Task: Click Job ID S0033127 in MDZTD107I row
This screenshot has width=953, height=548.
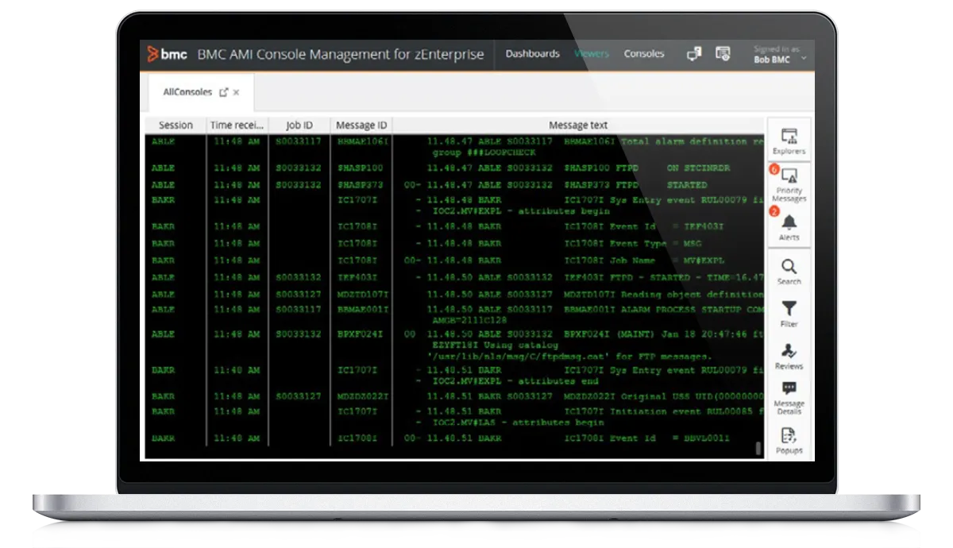Action: pyautogui.click(x=299, y=295)
